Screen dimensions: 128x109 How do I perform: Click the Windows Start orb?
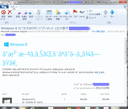(x=4, y=108)
